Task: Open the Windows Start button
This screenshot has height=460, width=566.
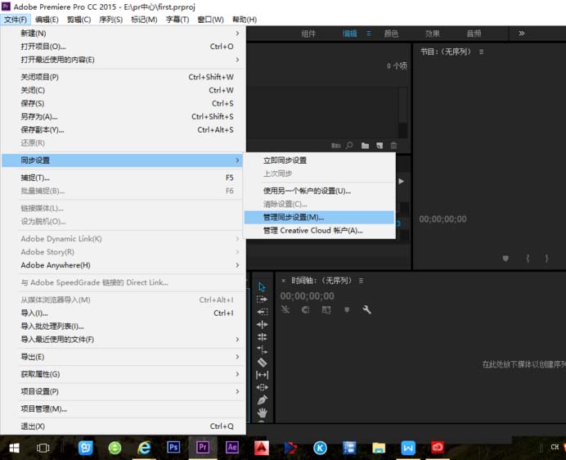Action: coord(14,448)
